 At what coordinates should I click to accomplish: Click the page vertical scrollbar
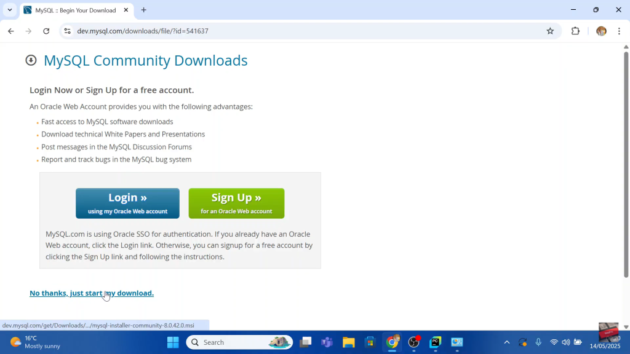click(x=626, y=165)
